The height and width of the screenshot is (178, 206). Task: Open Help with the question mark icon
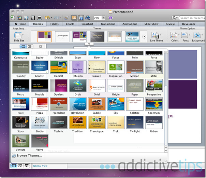(x=111, y=18)
